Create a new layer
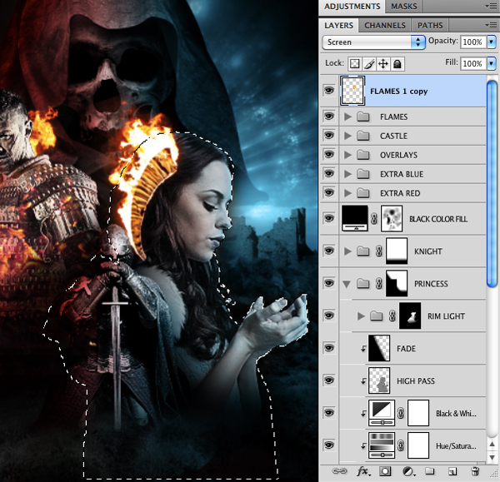This screenshot has width=500, height=482. (452, 471)
